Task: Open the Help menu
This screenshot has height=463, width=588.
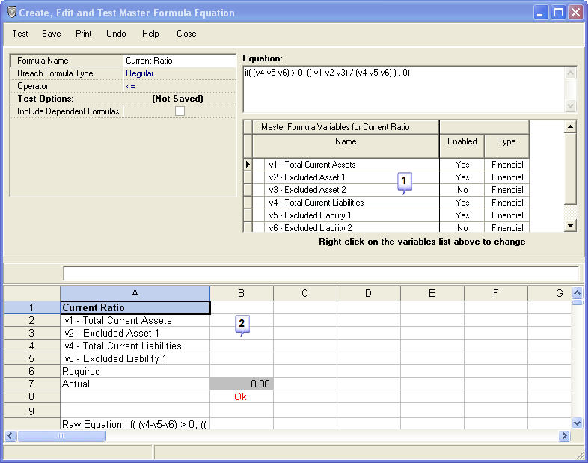Action: (150, 34)
